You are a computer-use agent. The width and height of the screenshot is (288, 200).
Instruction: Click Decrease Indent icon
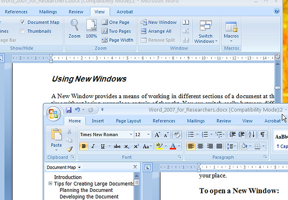[x=232, y=135]
